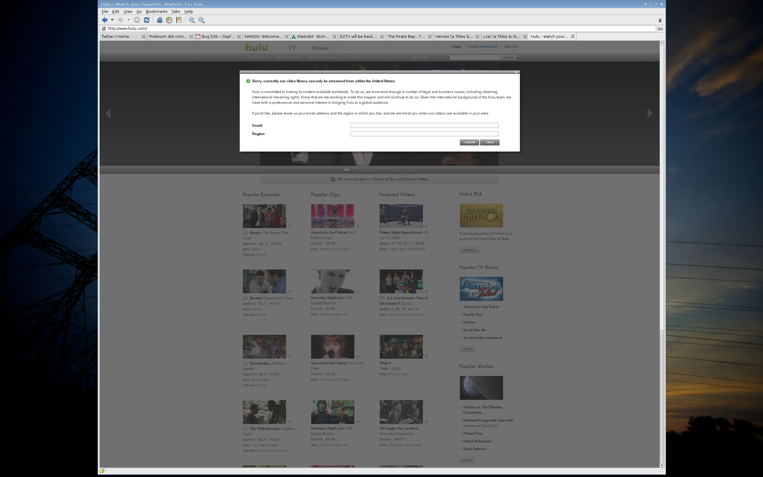
Task: Open the Back history dropdown arrow
Action: (x=112, y=20)
